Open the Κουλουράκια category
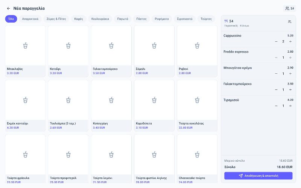The image size is (301, 188). pos(100,19)
